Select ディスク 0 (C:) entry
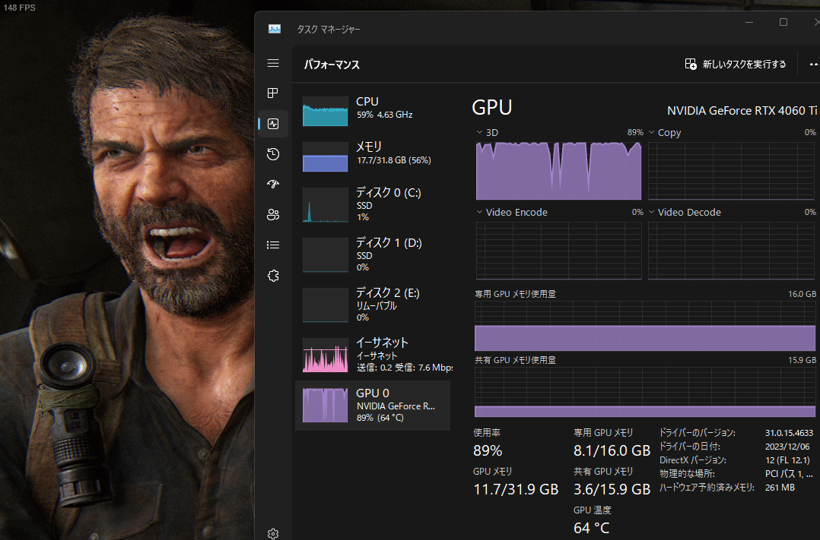Viewport: 820px width, 540px height. point(373,205)
